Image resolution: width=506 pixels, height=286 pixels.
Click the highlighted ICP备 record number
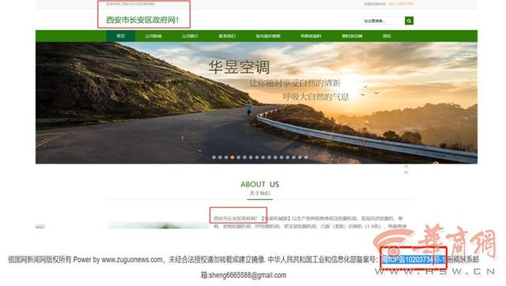click(413, 259)
